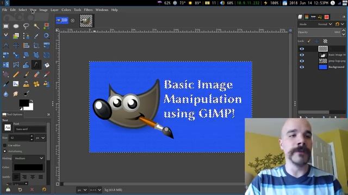Select the Rectangle Select tool
The image size is (348, 195).
tap(6, 26)
